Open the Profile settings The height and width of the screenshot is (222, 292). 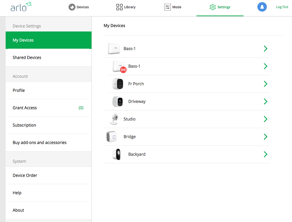point(49,90)
